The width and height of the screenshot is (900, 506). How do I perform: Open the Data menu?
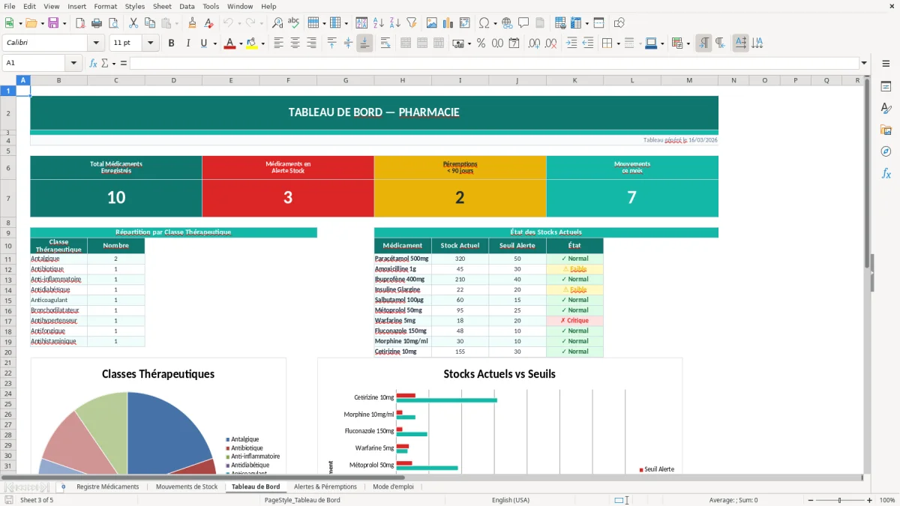[x=187, y=6]
